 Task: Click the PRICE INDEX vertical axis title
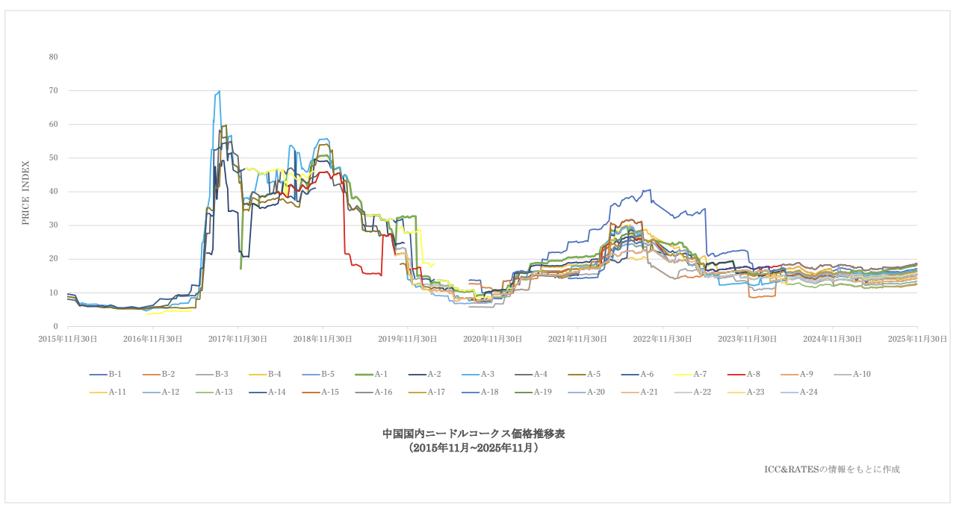tap(25, 193)
